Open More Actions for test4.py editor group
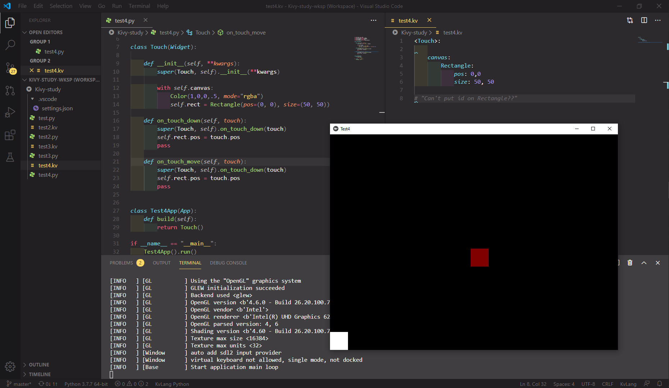669x388 pixels. point(374,20)
